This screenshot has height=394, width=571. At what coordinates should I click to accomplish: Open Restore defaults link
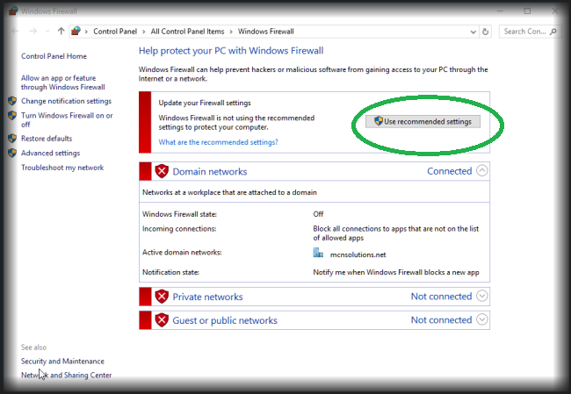(x=47, y=139)
